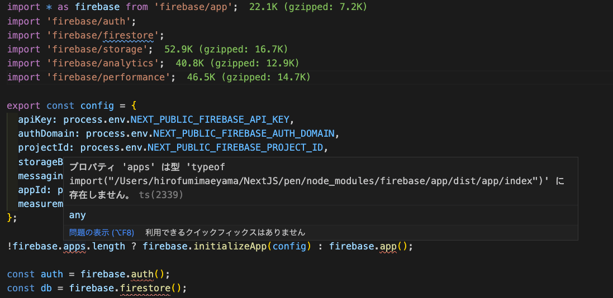Click the 'firebase/storage' import string

click(x=97, y=49)
